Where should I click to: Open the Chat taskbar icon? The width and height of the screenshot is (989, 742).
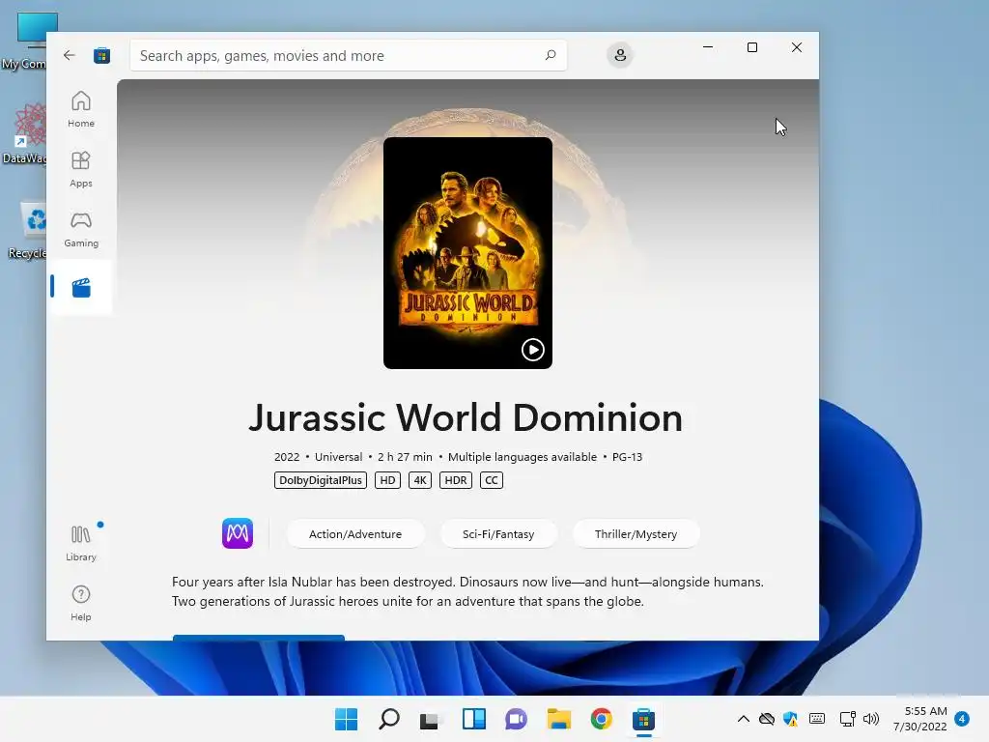[x=516, y=719]
